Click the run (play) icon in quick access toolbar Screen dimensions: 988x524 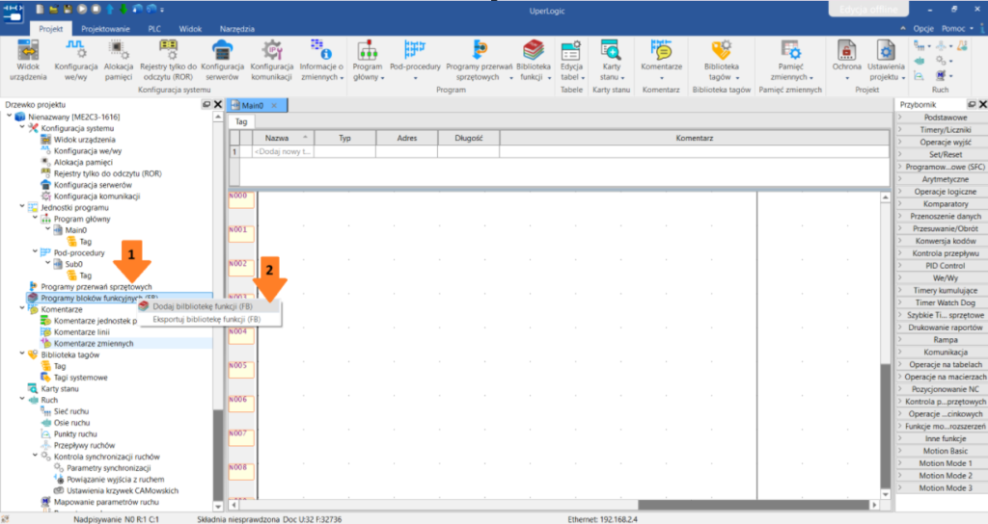82,9
